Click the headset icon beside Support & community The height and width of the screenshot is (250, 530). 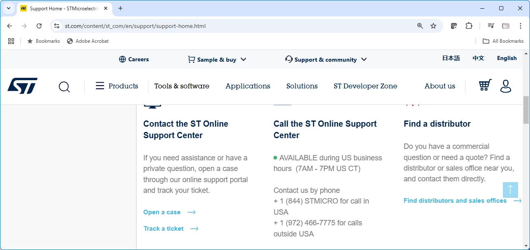click(x=289, y=59)
